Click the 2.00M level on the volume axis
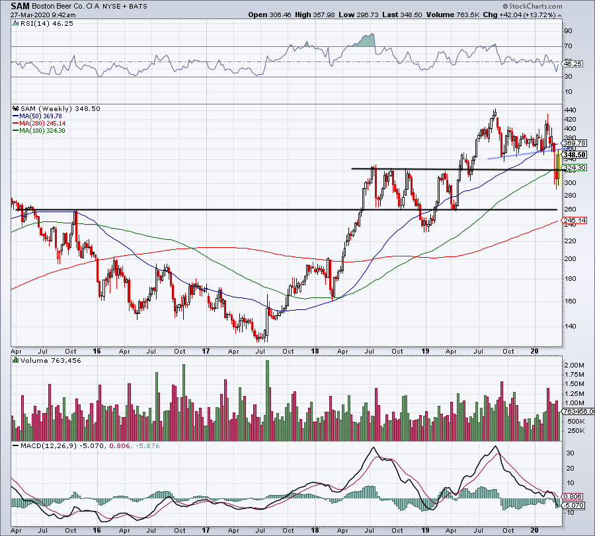The height and width of the screenshot is (536, 595). (x=574, y=365)
